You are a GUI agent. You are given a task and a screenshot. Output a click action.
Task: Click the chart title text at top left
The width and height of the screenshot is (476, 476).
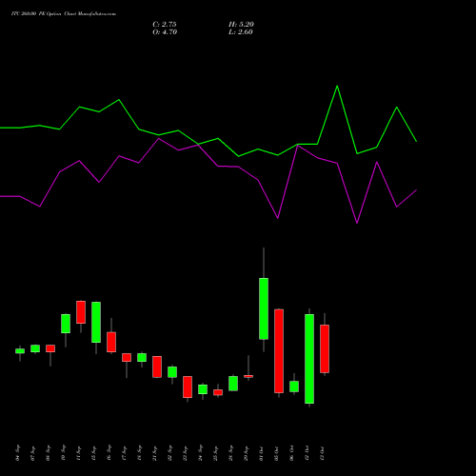64,14
